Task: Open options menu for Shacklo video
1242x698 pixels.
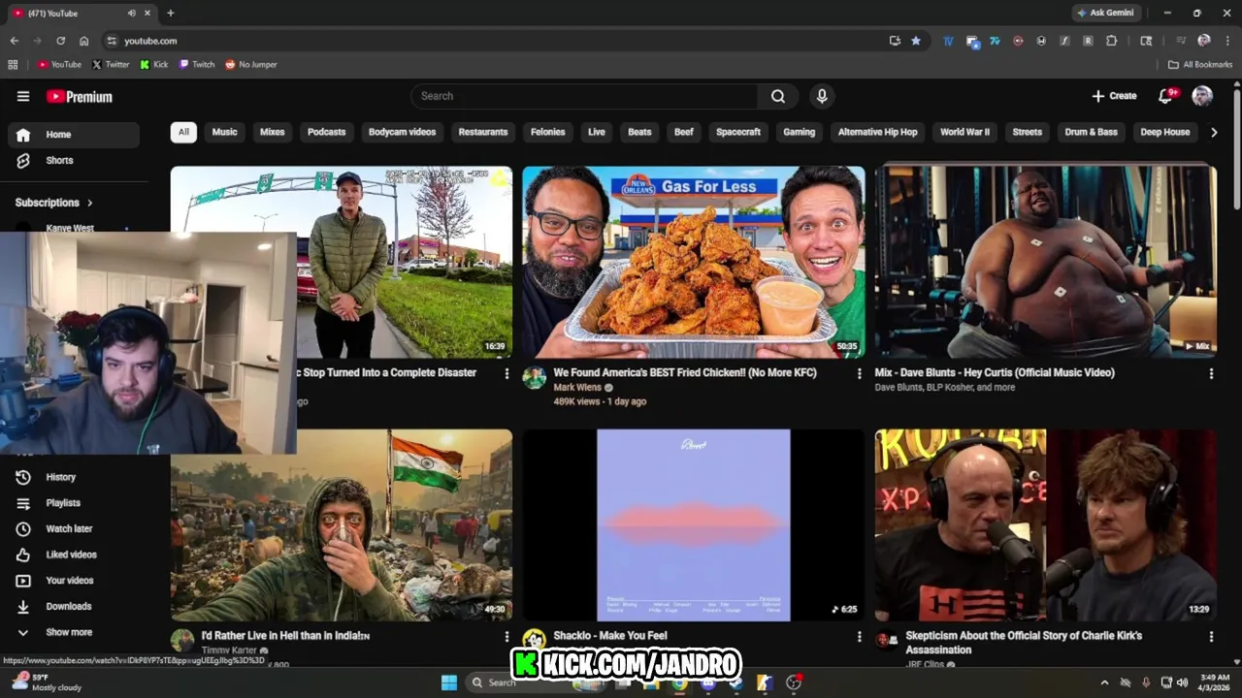Action: 859,637
